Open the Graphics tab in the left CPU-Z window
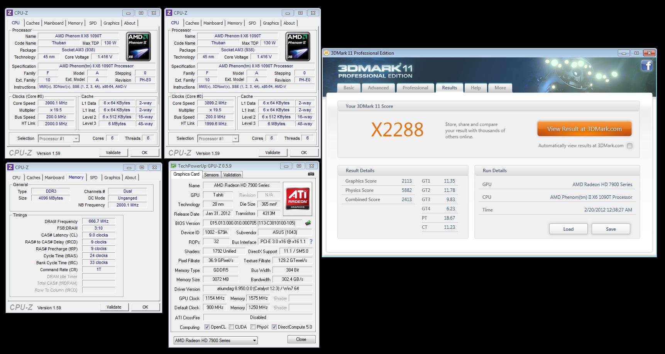 (x=112, y=23)
